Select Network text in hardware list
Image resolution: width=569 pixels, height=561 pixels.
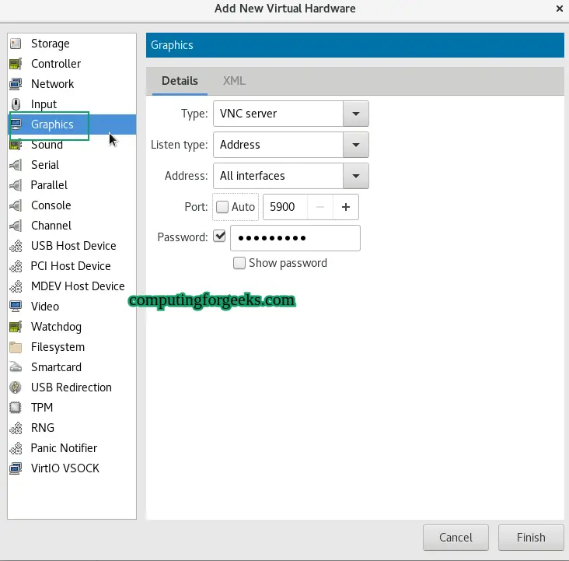coord(52,84)
